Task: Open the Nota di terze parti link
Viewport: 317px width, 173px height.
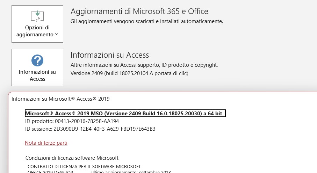Action: click(x=46, y=143)
